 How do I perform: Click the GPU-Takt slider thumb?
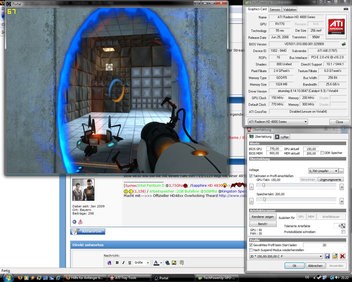click(x=264, y=185)
